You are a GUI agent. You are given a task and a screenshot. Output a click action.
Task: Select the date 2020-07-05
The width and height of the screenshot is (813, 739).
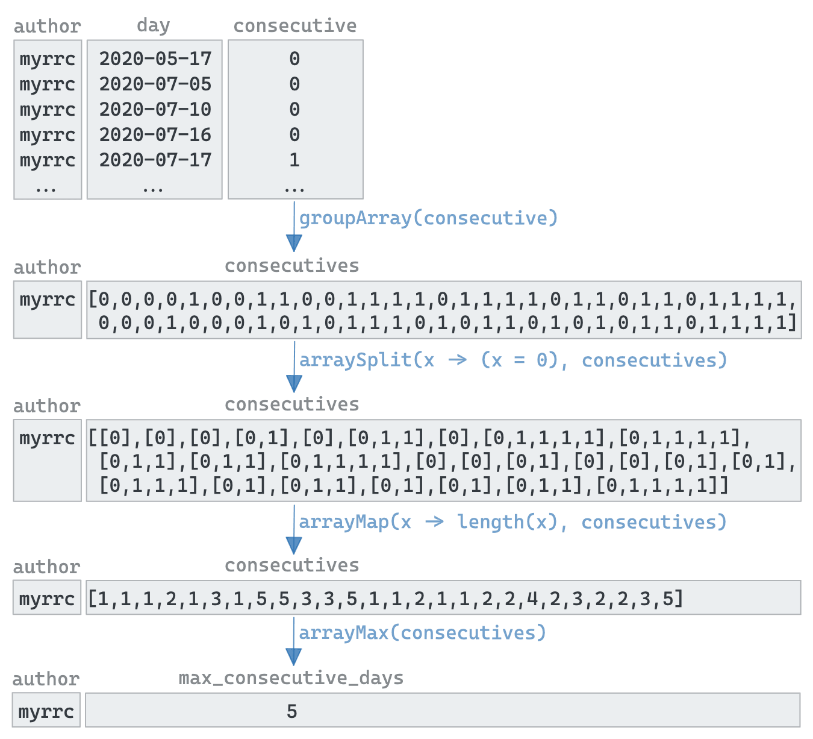[155, 84]
